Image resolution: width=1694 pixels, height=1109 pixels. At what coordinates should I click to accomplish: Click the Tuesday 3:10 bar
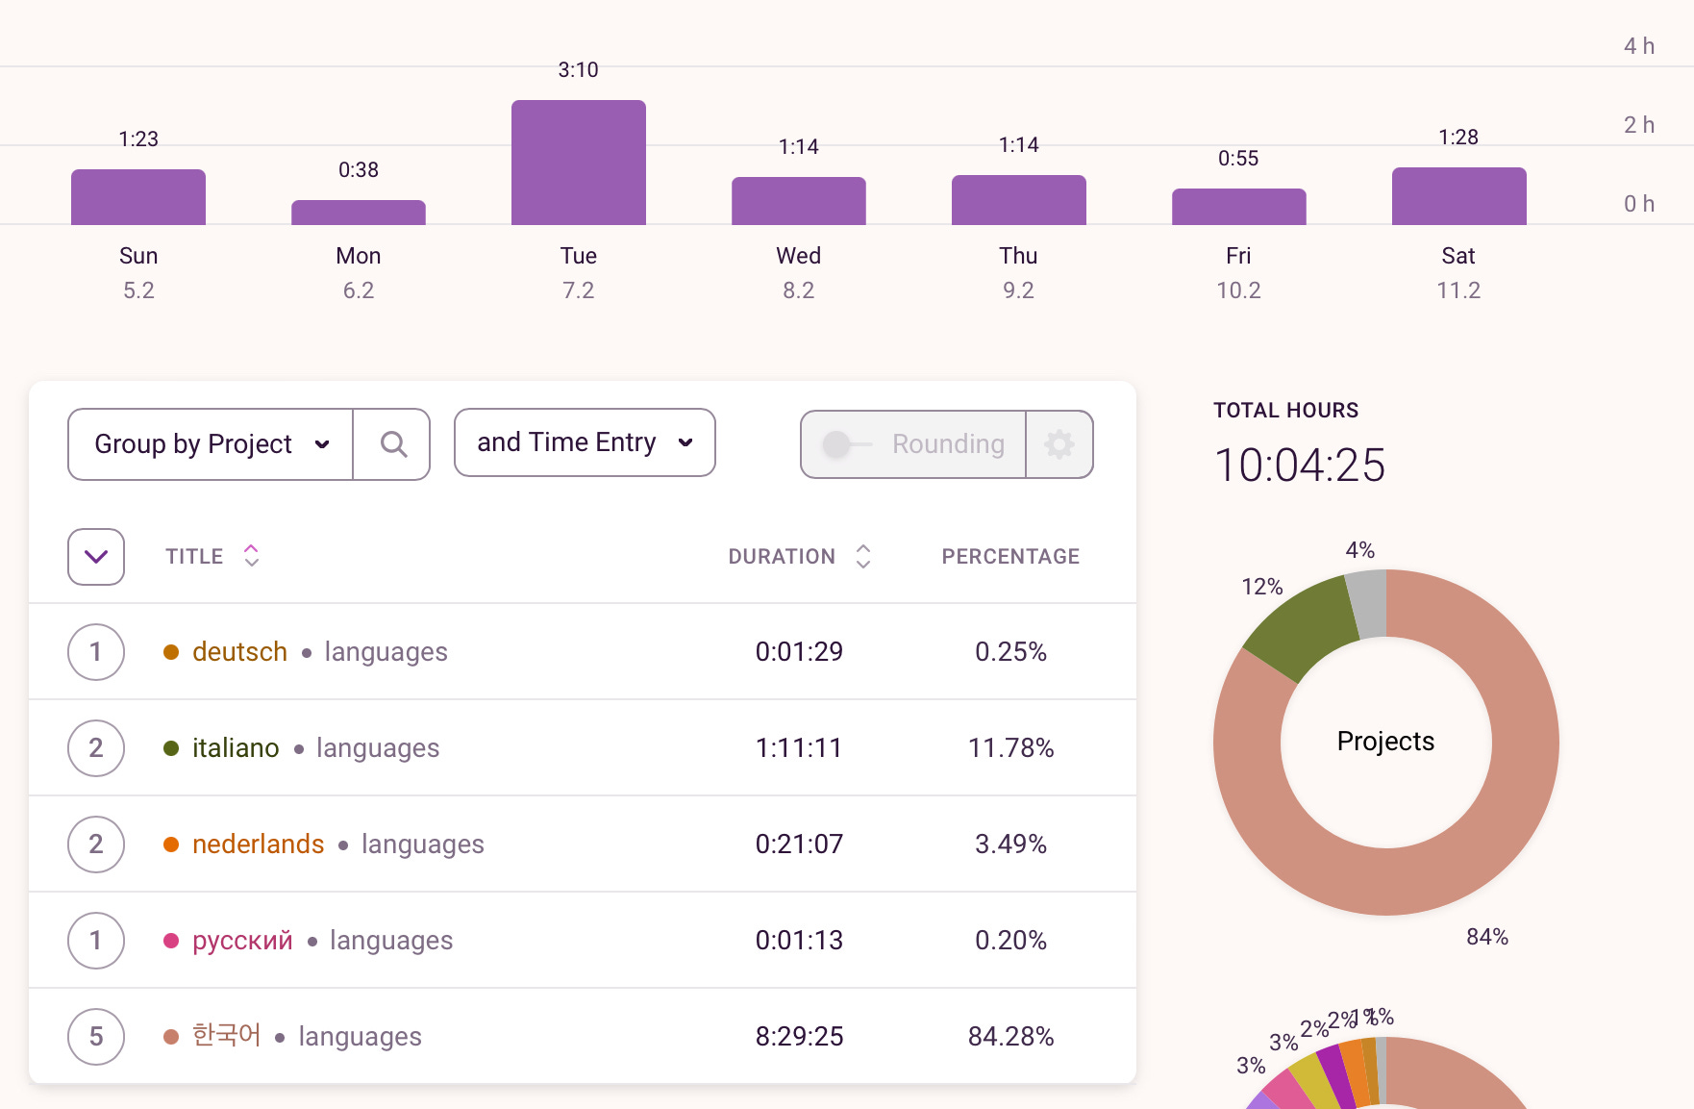pos(579,163)
